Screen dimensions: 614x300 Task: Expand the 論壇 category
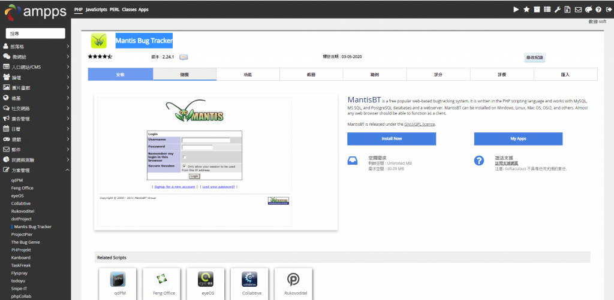tap(35, 77)
